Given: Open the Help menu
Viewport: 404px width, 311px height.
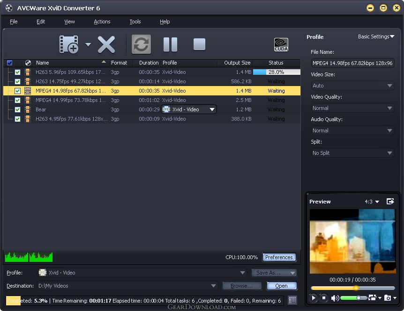Looking at the screenshot, I should pyautogui.click(x=165, y=22).
